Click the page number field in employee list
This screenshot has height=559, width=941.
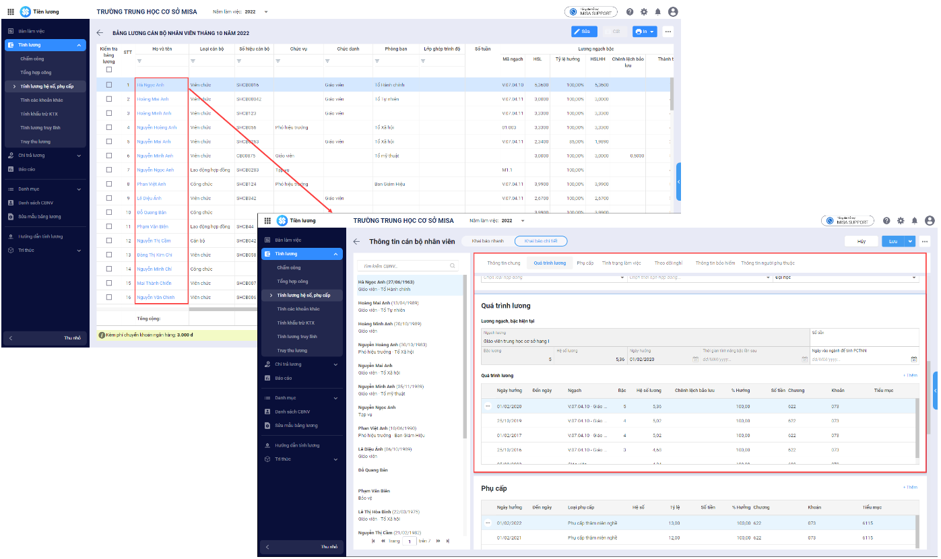tap(410, 541)
